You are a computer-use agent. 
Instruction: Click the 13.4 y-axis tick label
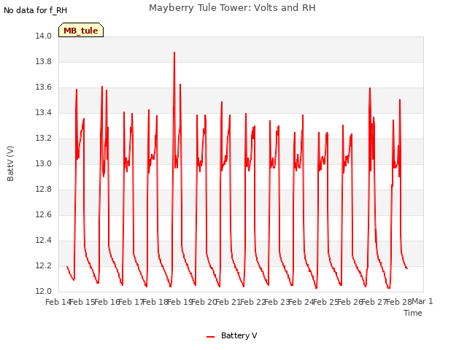44,112
